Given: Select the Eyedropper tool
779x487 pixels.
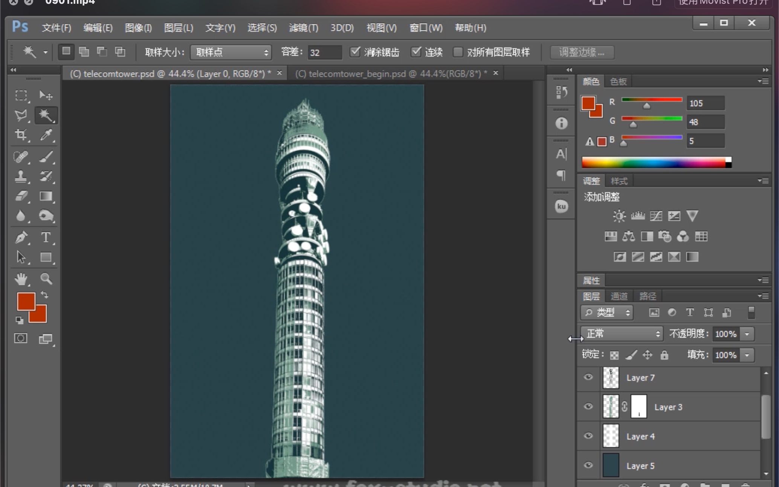Looking at the screenshot, I should pos(46,135).
